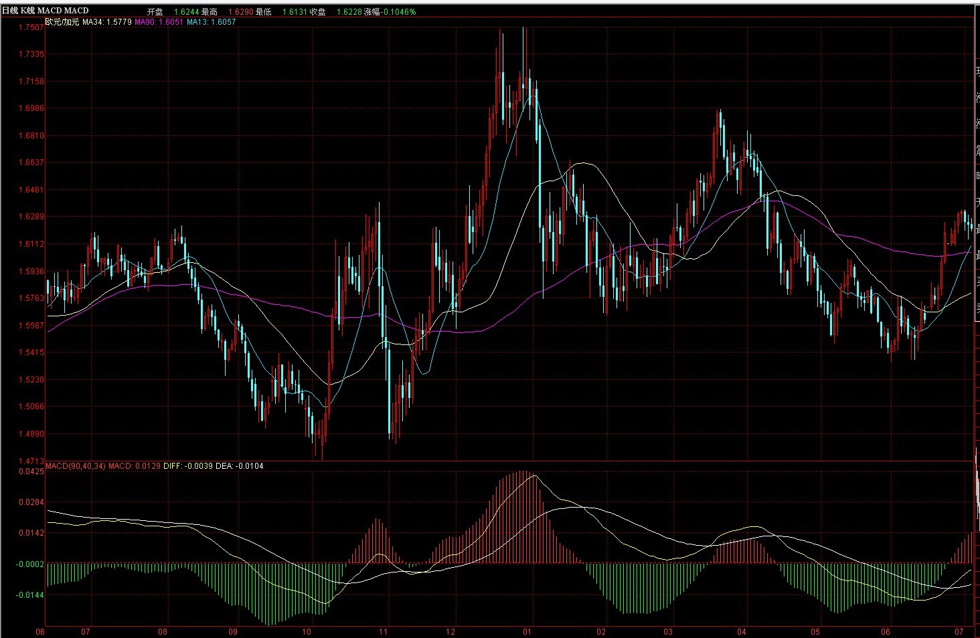The image size is (980, 638).
Task: Click price axis label 1.6461
Action: pos(31,190)
